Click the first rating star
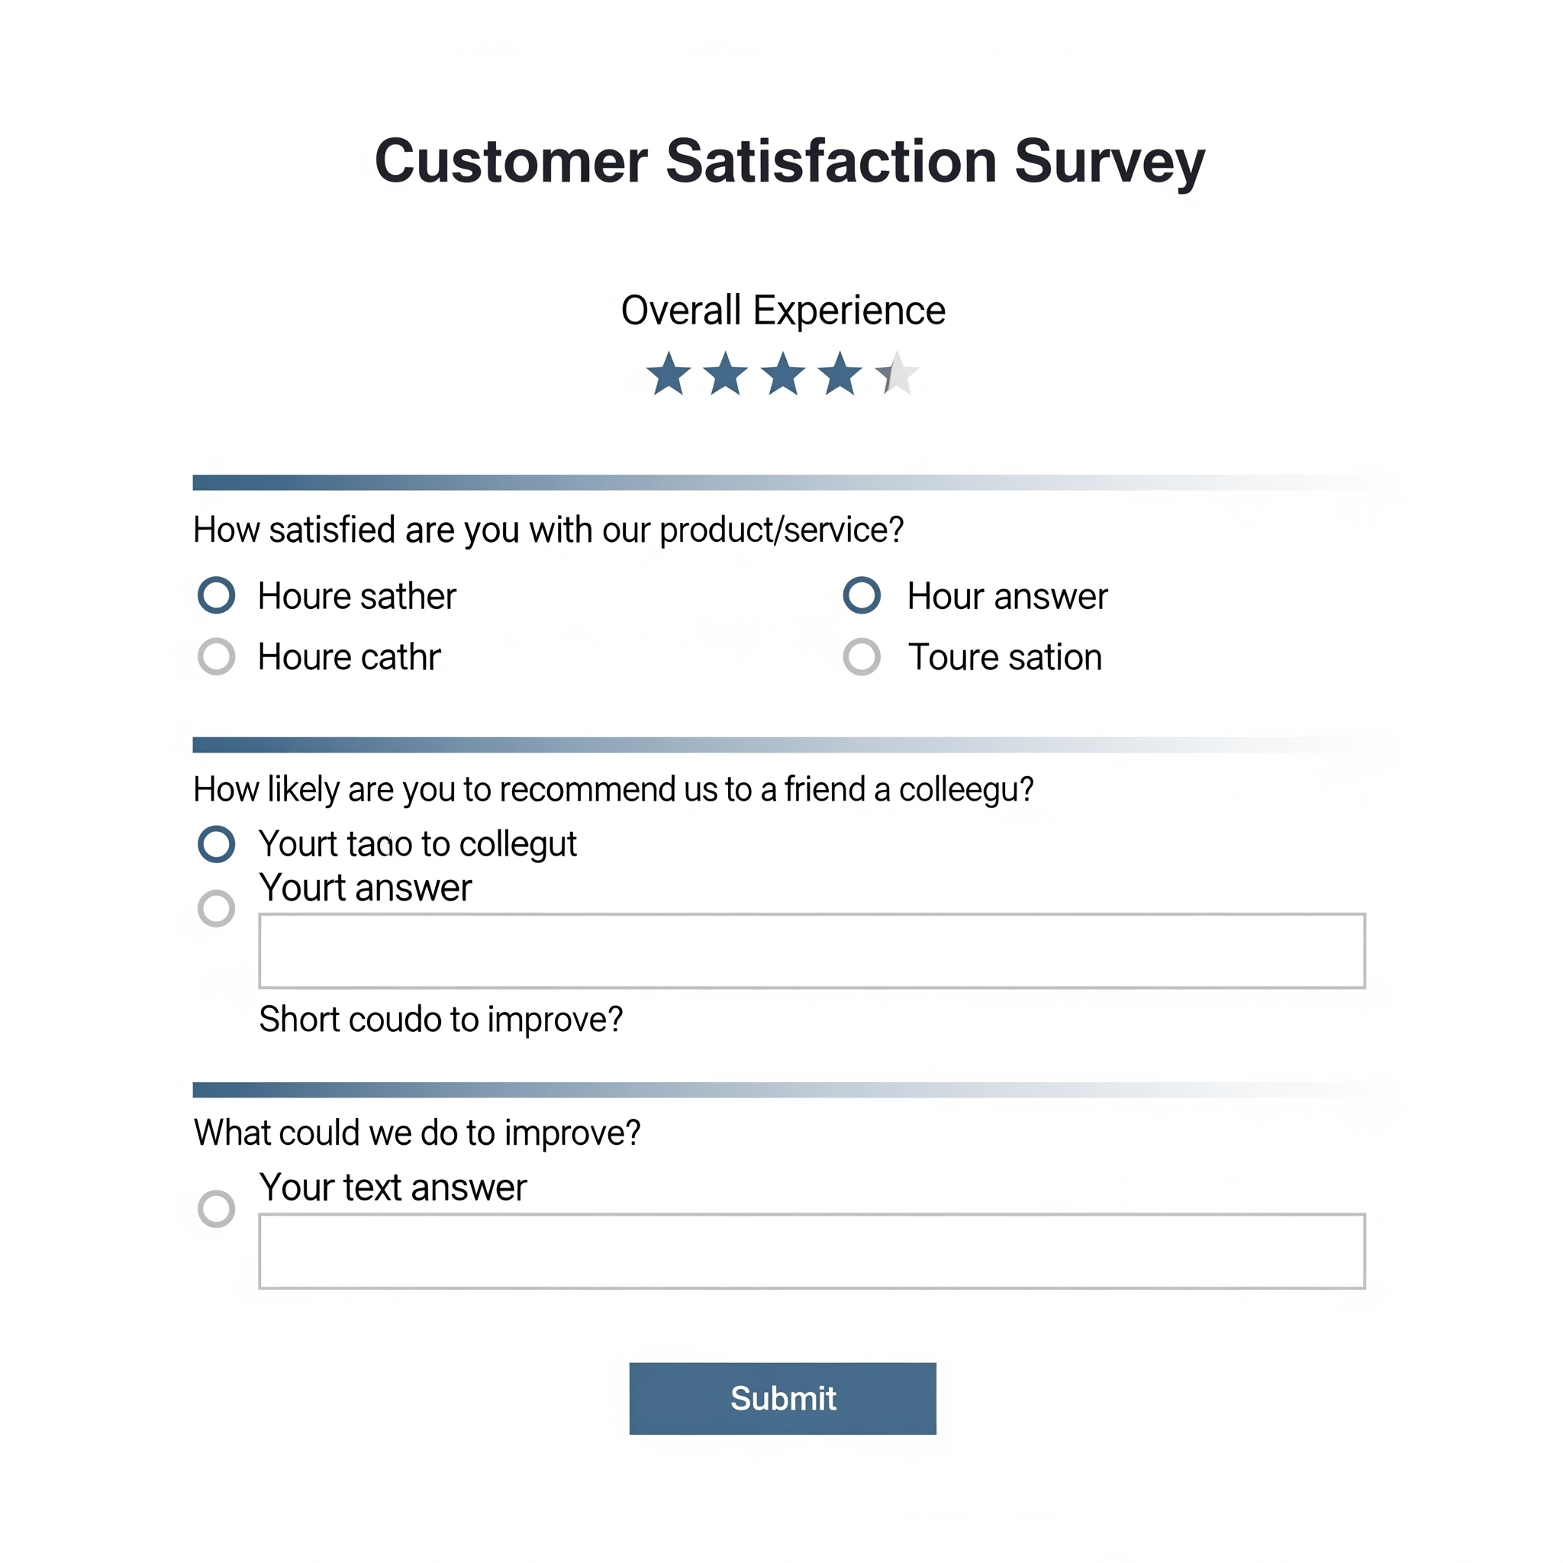The height and width of the screenshot is (1563, 1563). click(x=669, y=375)
